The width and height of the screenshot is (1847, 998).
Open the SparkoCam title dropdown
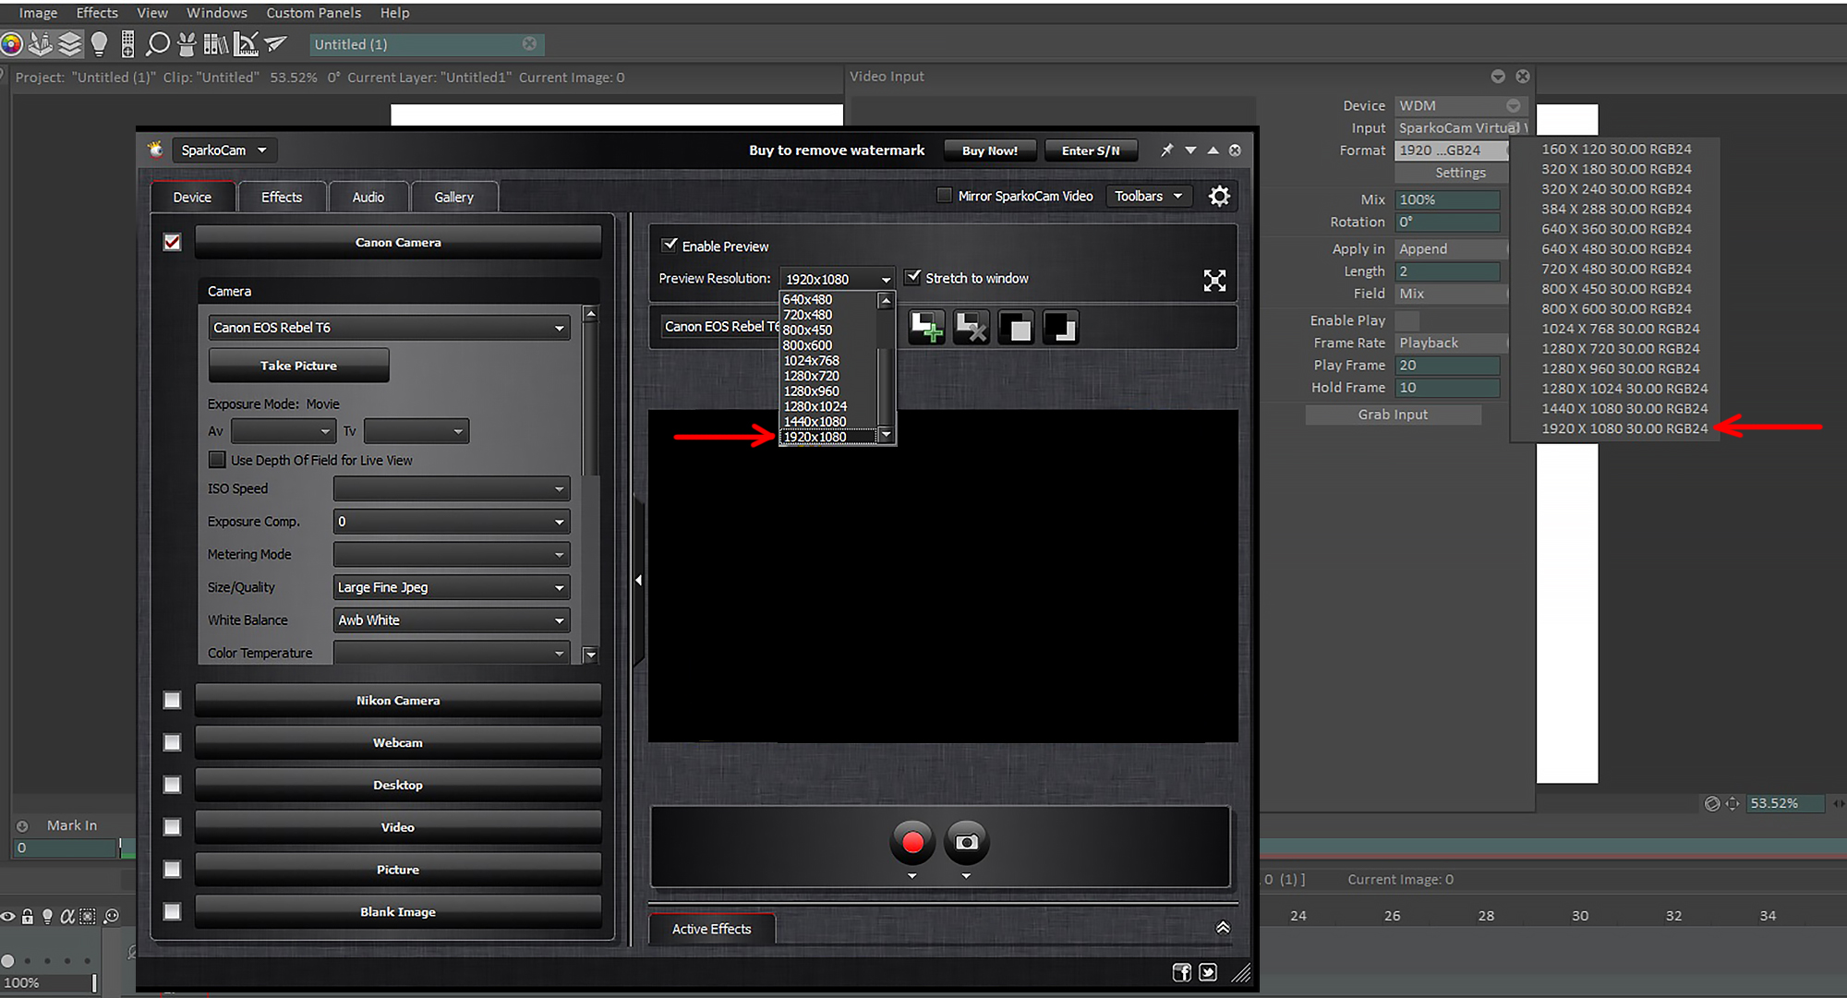tap(223, 150)
